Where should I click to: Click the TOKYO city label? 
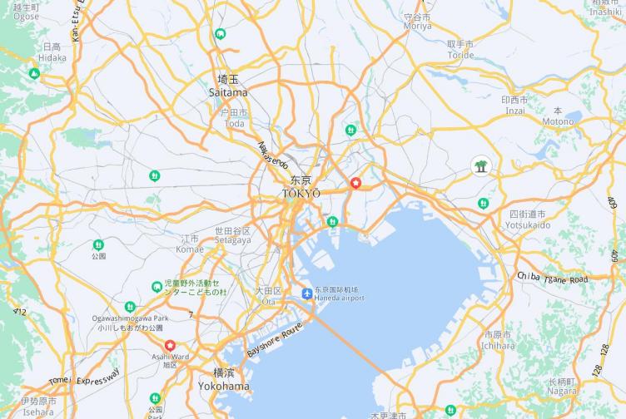[x=301, y=194]
